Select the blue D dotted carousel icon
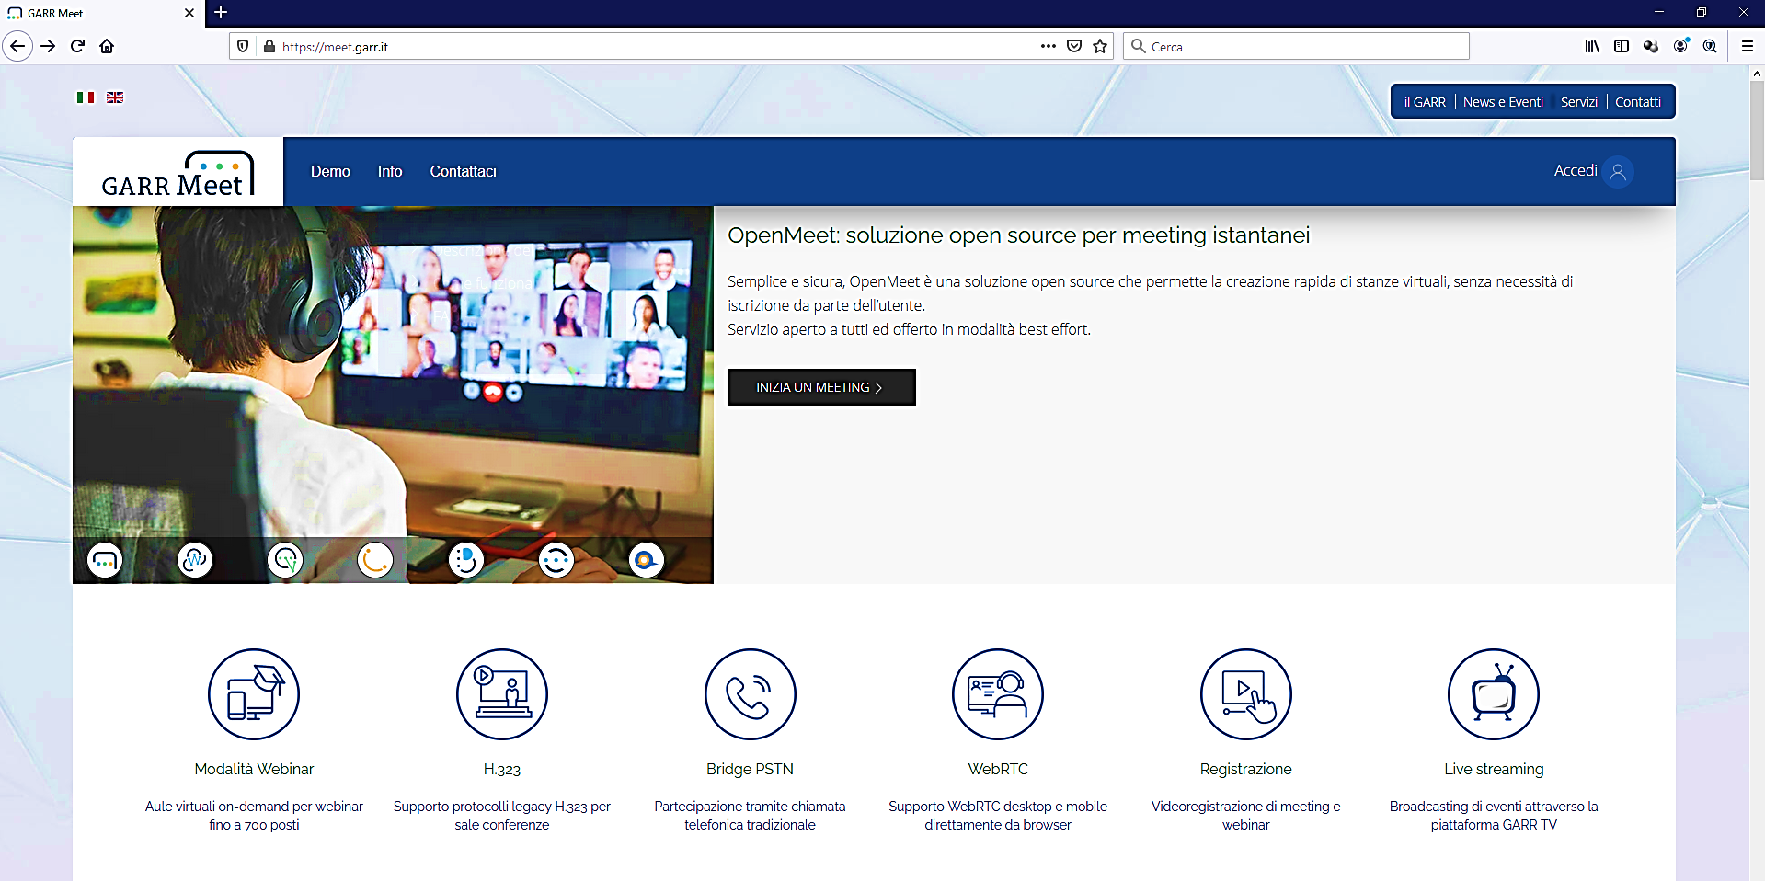 click(466, 560)
